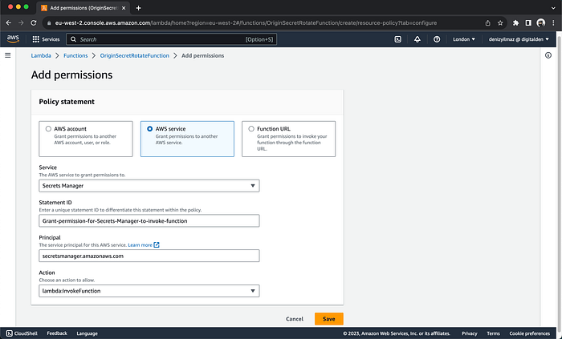
Task: Click the AWS console search box
Action: coord(171,39)
